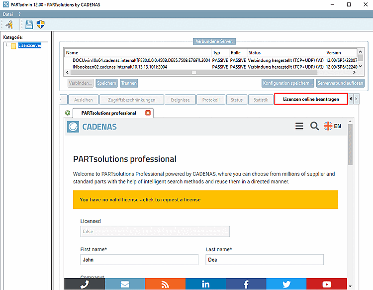Click the no valid license yellow banner
Viewport: 373px width, 290px height.
tap(205, 200)
